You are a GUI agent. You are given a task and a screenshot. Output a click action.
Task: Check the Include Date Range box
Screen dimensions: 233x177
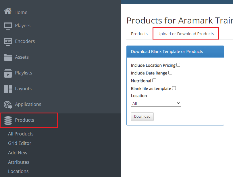point(170,73)
